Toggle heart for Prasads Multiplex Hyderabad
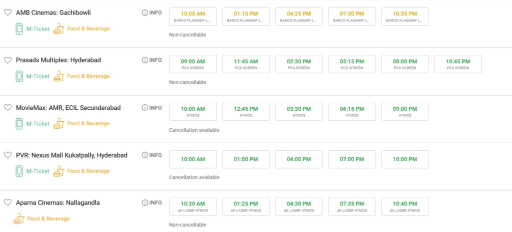This screenshot has width=512, height=232. [x=7, y=60]
